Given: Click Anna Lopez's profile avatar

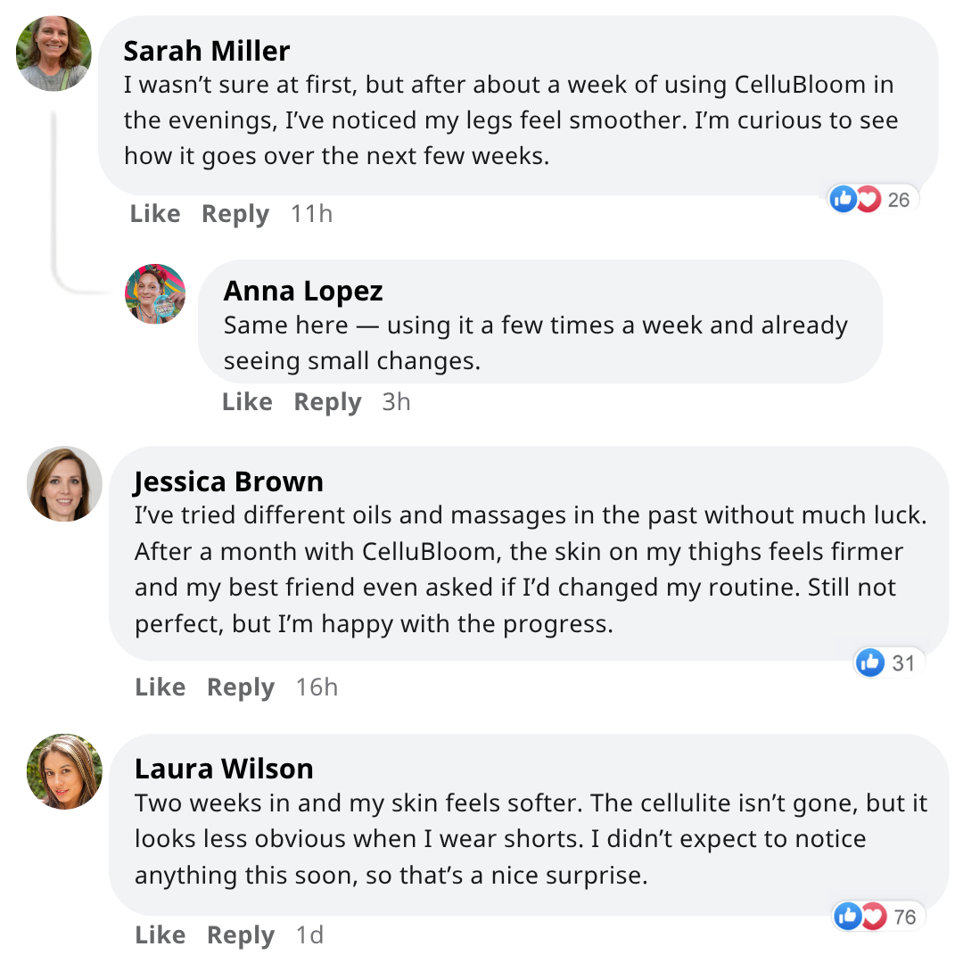Looking at the screenshot, I should [155, 293].
